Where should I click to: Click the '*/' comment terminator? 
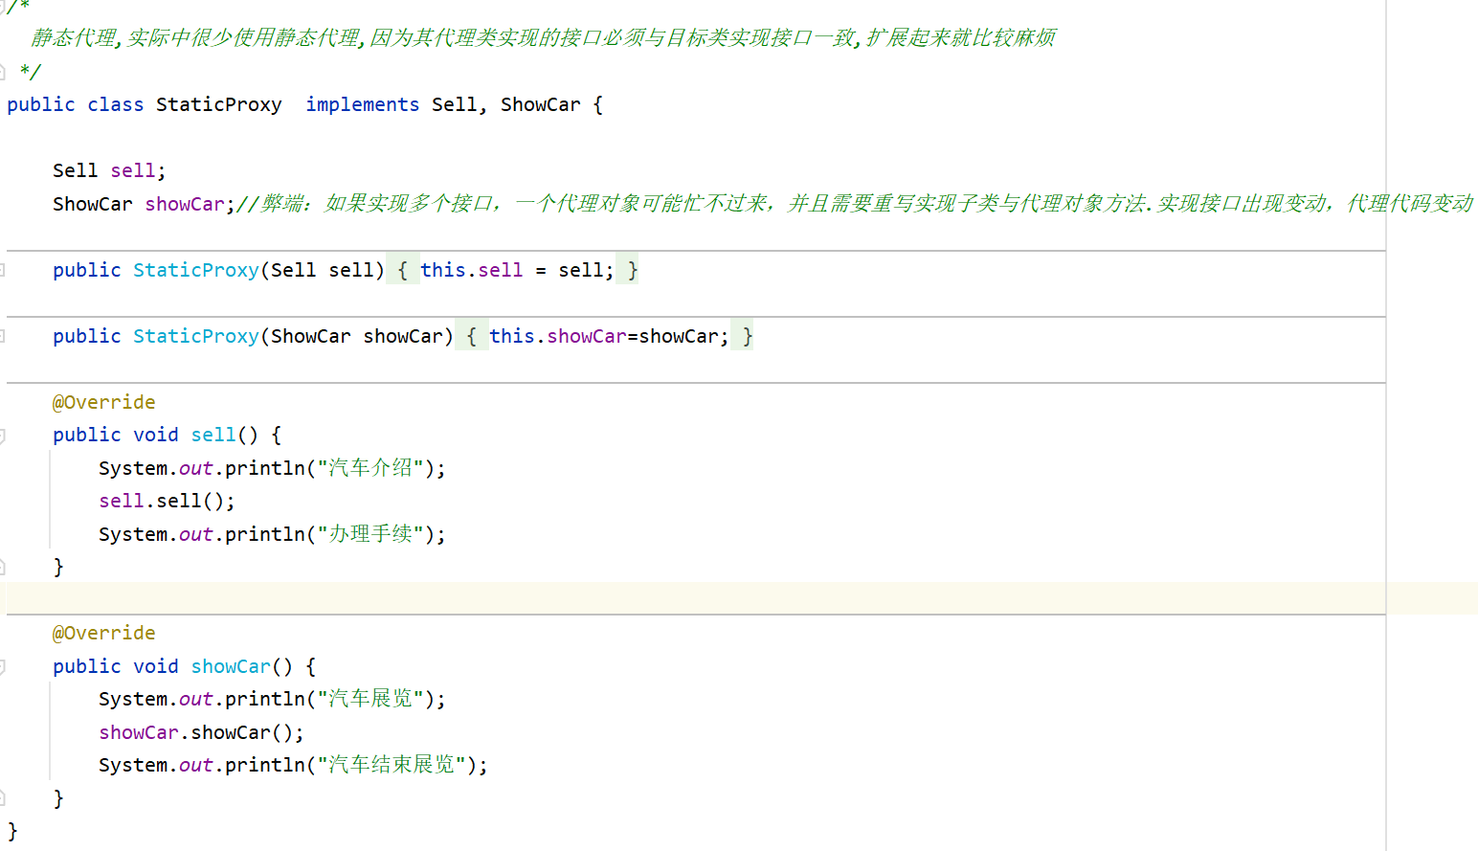(x=30, y=72)
